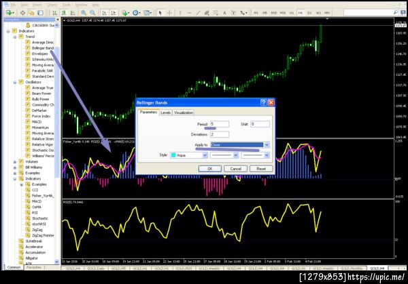Toggle Chart Shift icon
408x284 pixels.
(x=114, y=13)
